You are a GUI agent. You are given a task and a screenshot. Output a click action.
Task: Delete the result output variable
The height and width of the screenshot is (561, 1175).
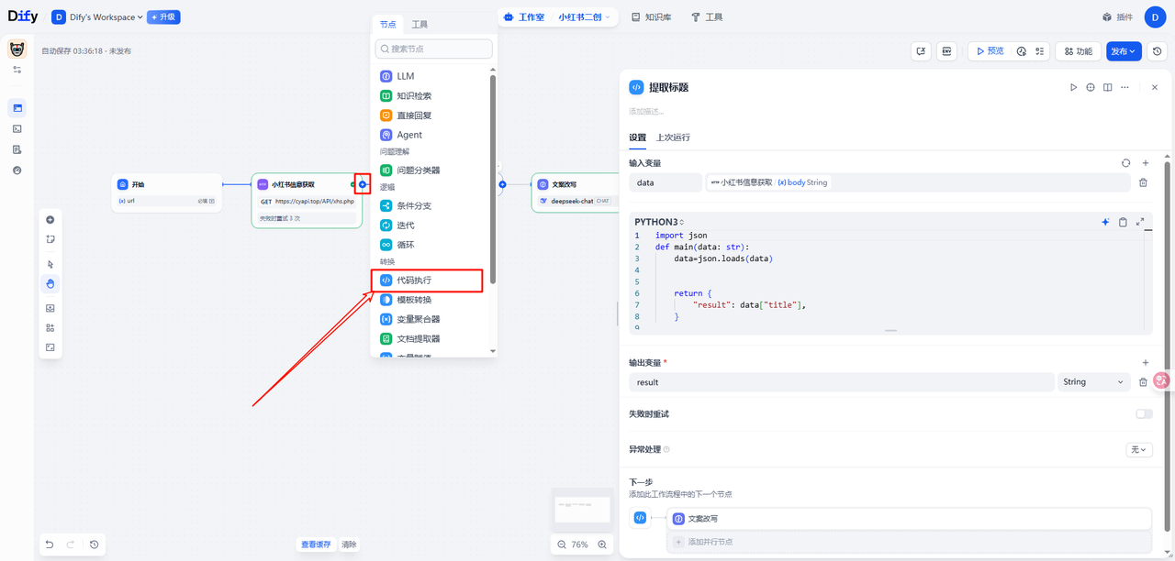(1143, 382)
